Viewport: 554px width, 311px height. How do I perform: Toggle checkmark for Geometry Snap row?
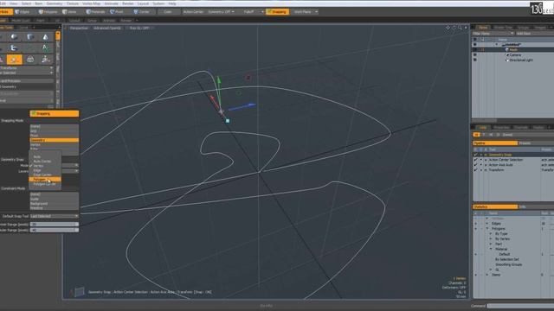pos(475,155)
